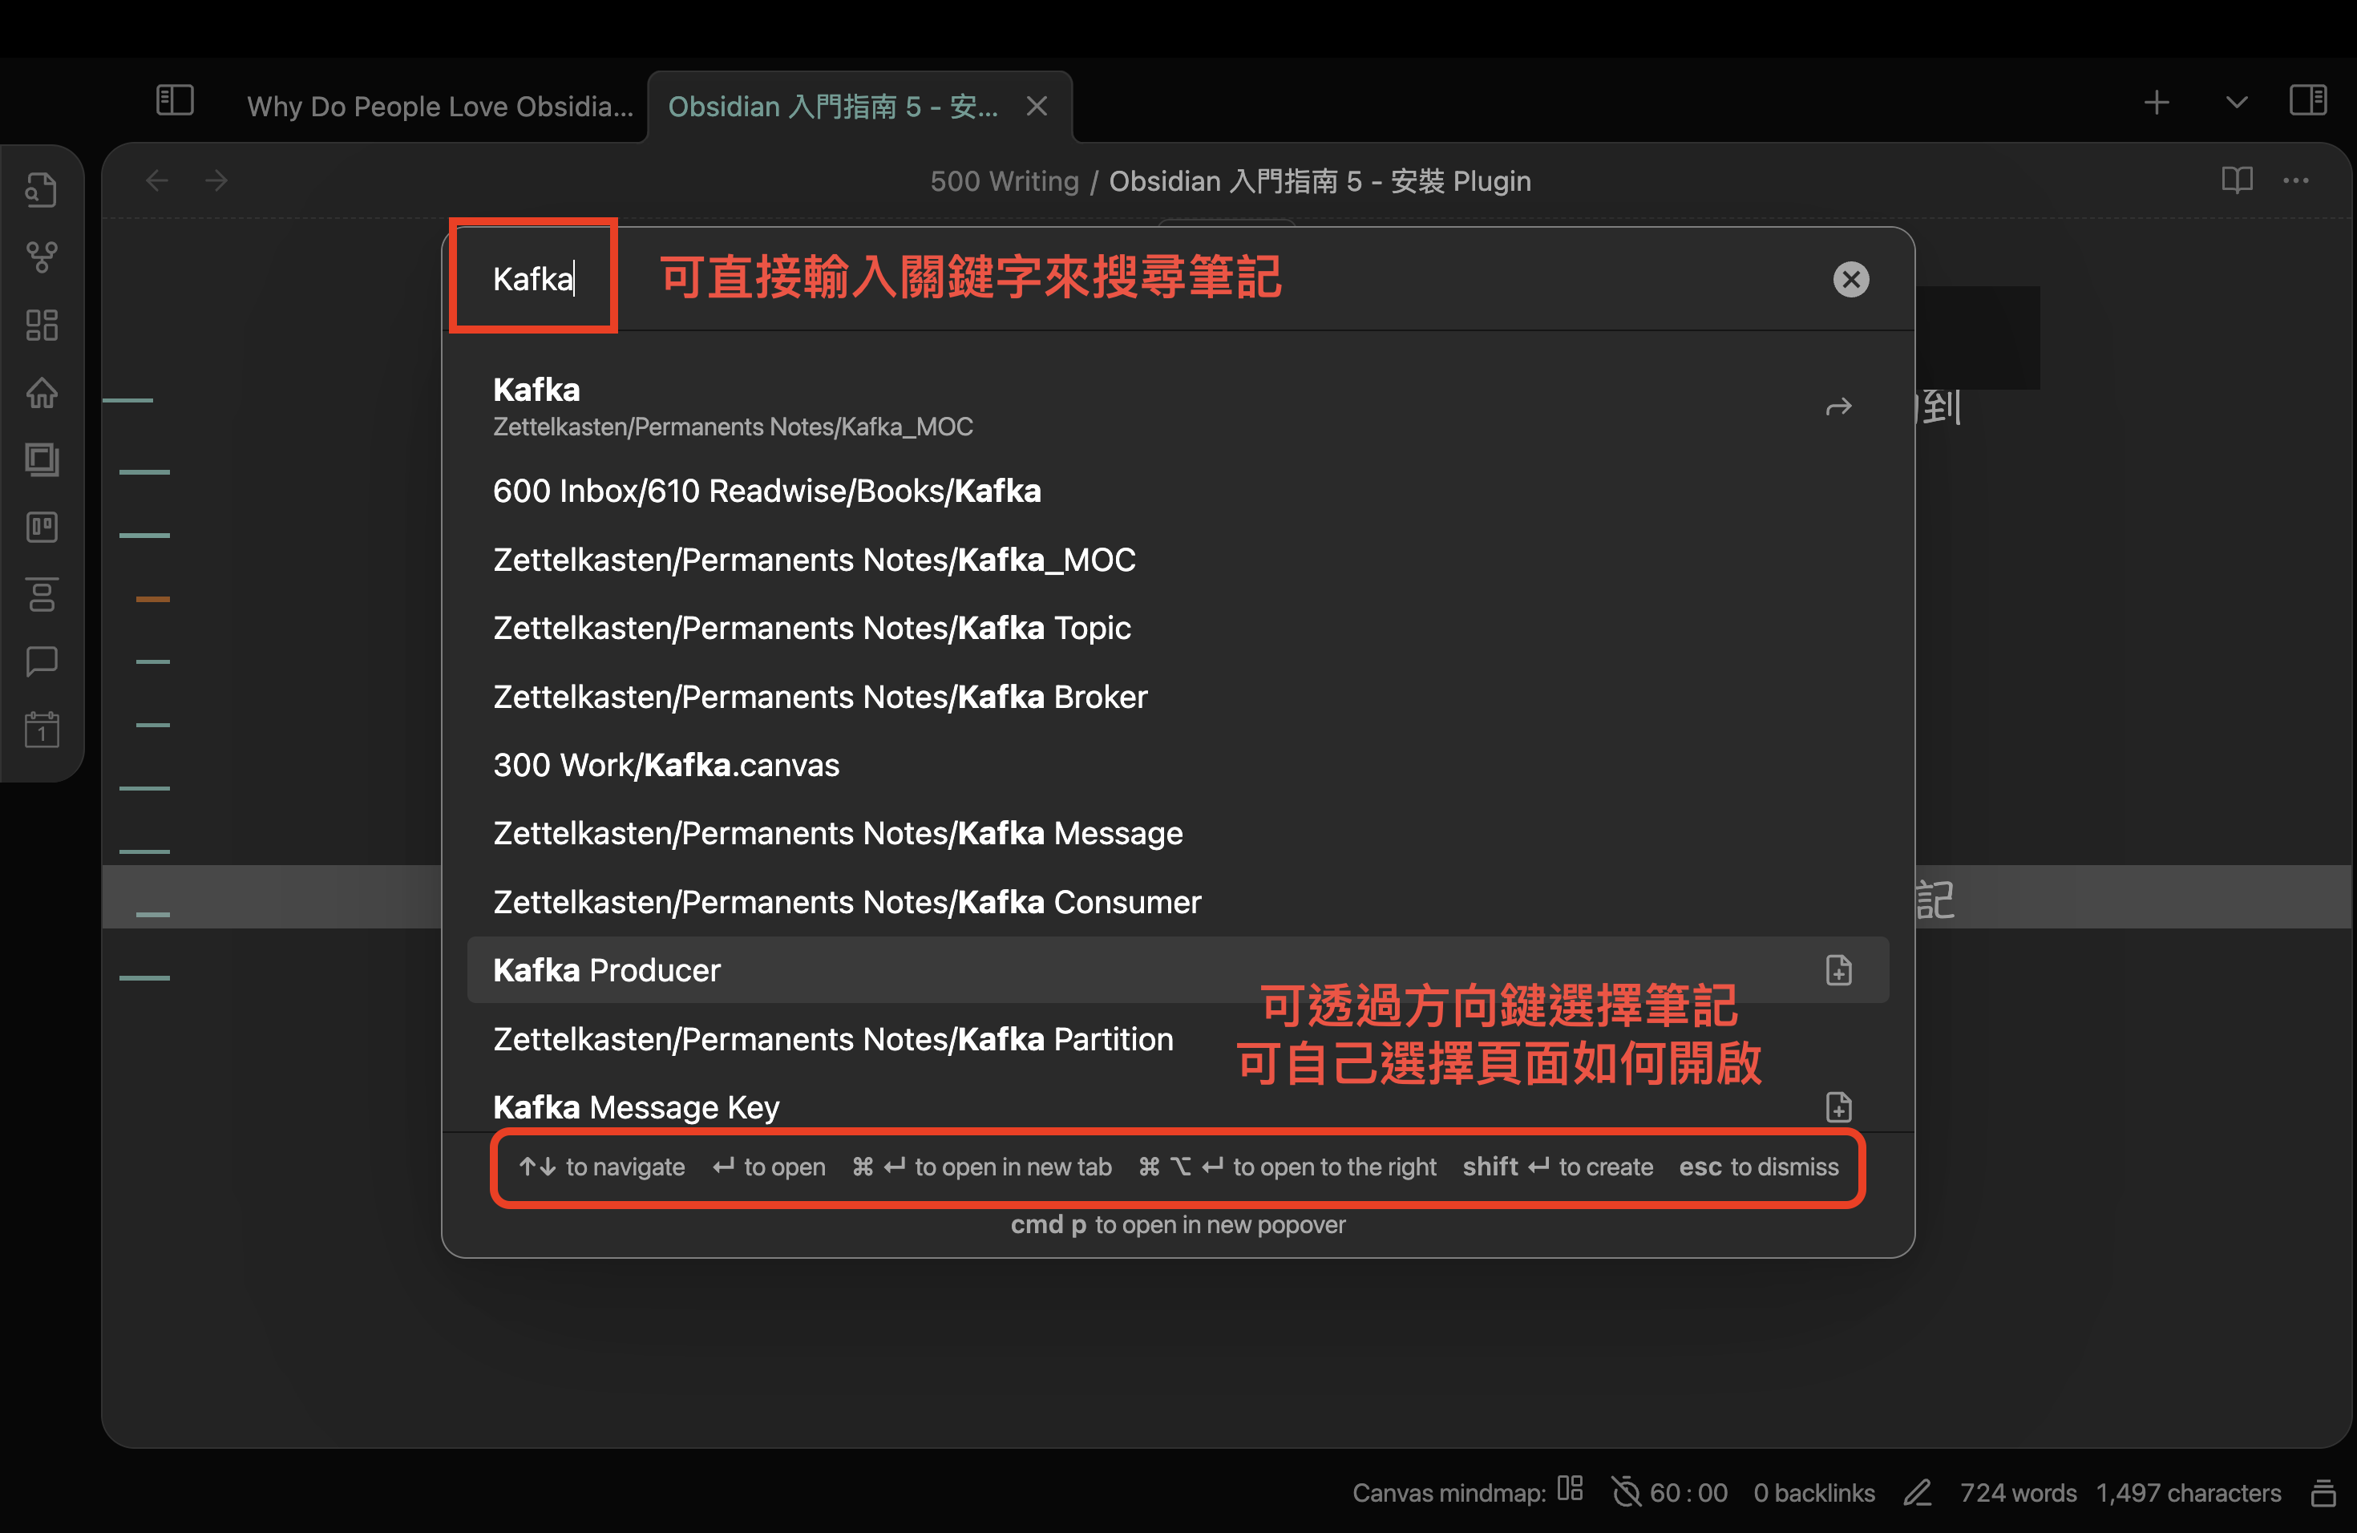This screenshot has width=2357, height=1533.
Task: Select the Kafka Producer suggestion
Action: [x=1178, y=970]
